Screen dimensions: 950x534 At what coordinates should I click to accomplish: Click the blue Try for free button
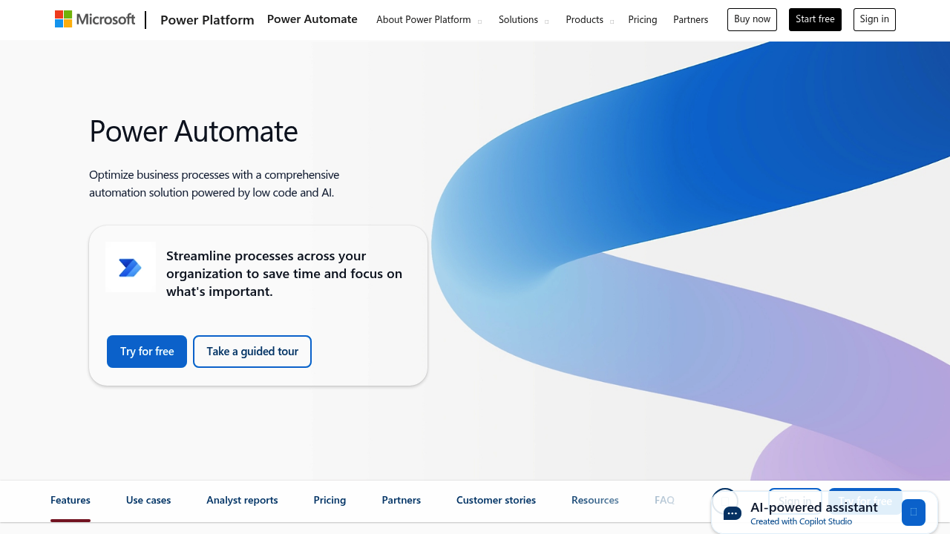147,352
